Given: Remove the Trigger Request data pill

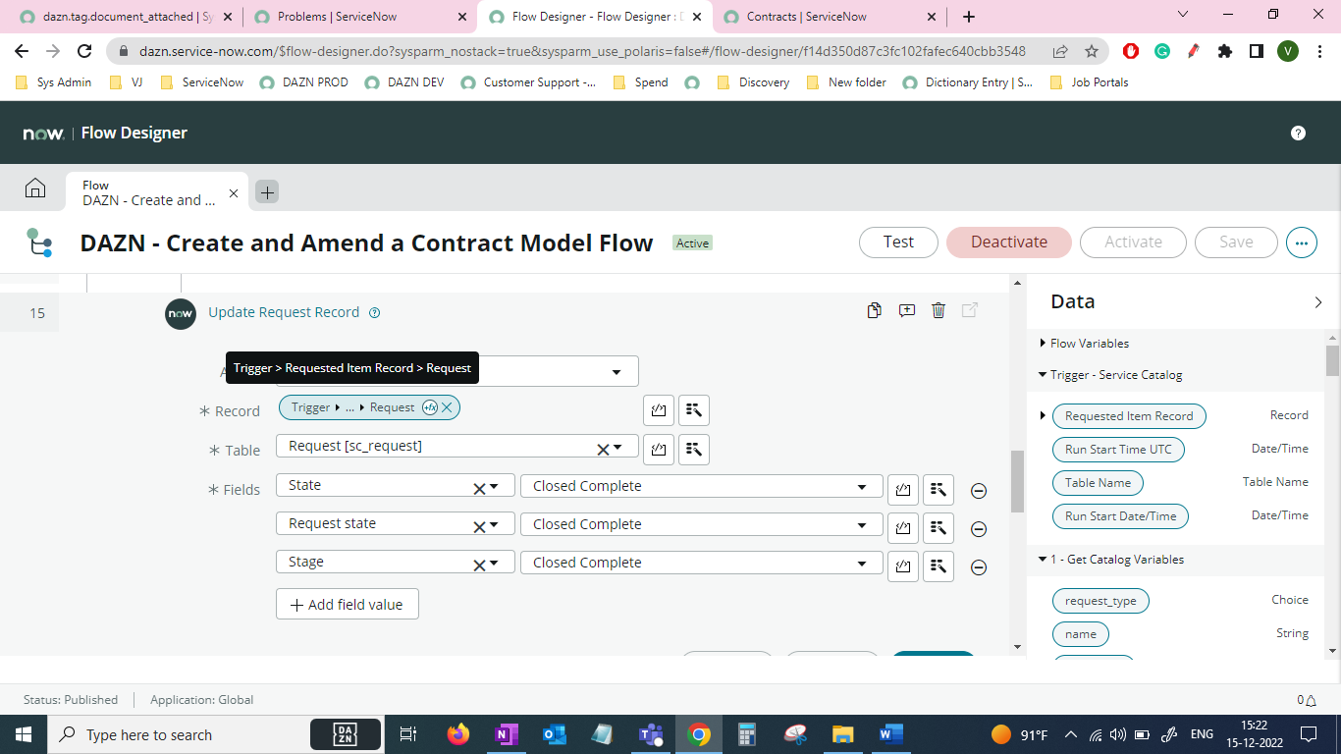Looking at the screenshot, I should [447, 407].
